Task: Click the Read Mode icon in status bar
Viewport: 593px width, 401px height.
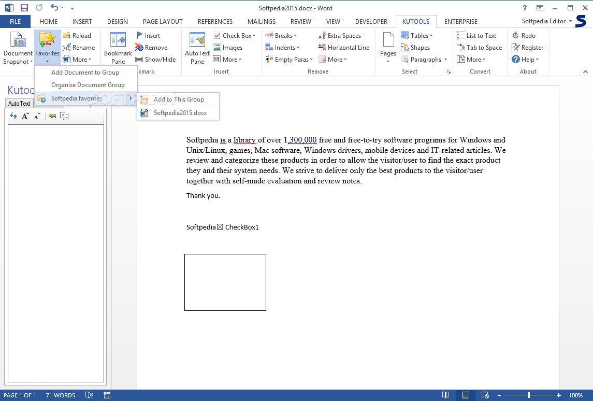Action: [x=446, y=395]
